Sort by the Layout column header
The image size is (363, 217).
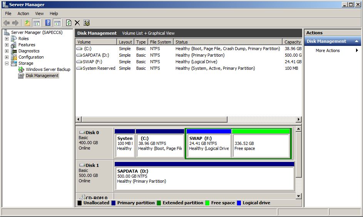click(x=125, y=42)
